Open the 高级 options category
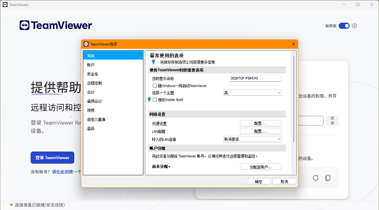This screenshot has height=210, width=379. tap(113, 129)
